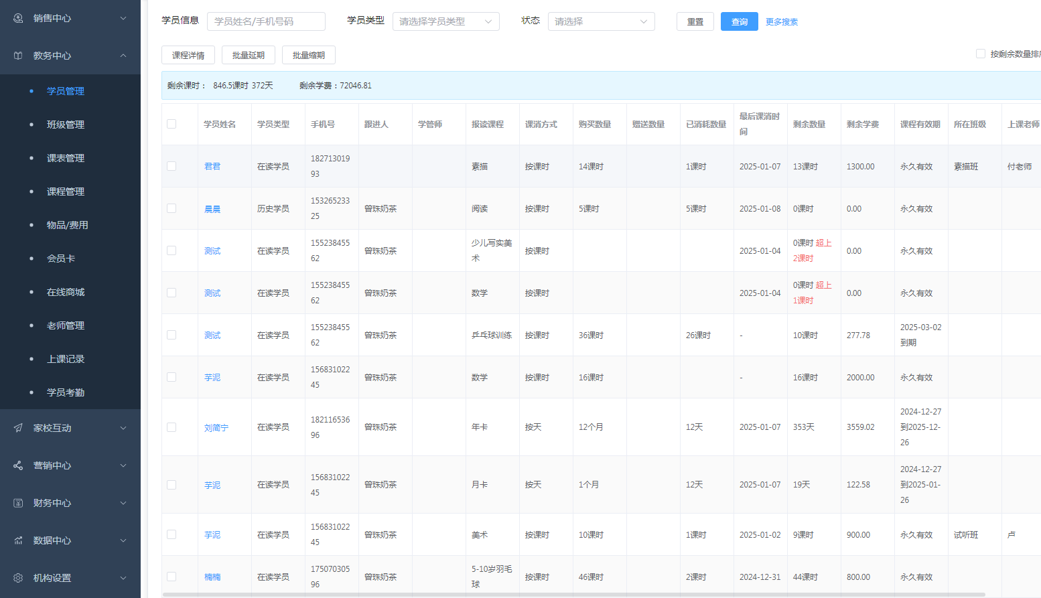Collapse the 教务中心 menu chevron
The image size is (1041, 598).
pyautogui.click(x=123, y=56)
